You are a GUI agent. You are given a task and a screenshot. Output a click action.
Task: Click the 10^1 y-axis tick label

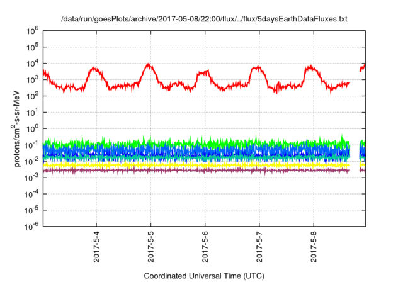point(32,113)
